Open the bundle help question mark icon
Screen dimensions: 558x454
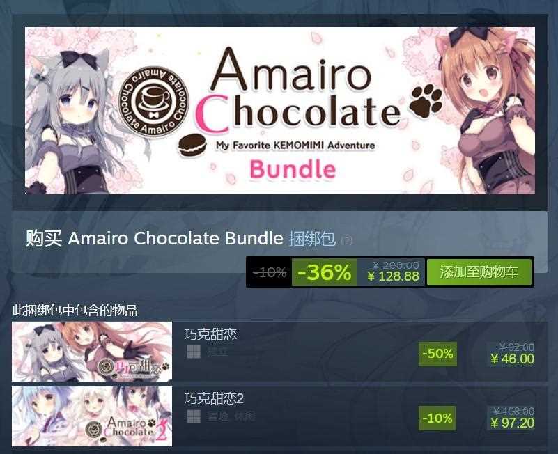pos(346,240)
